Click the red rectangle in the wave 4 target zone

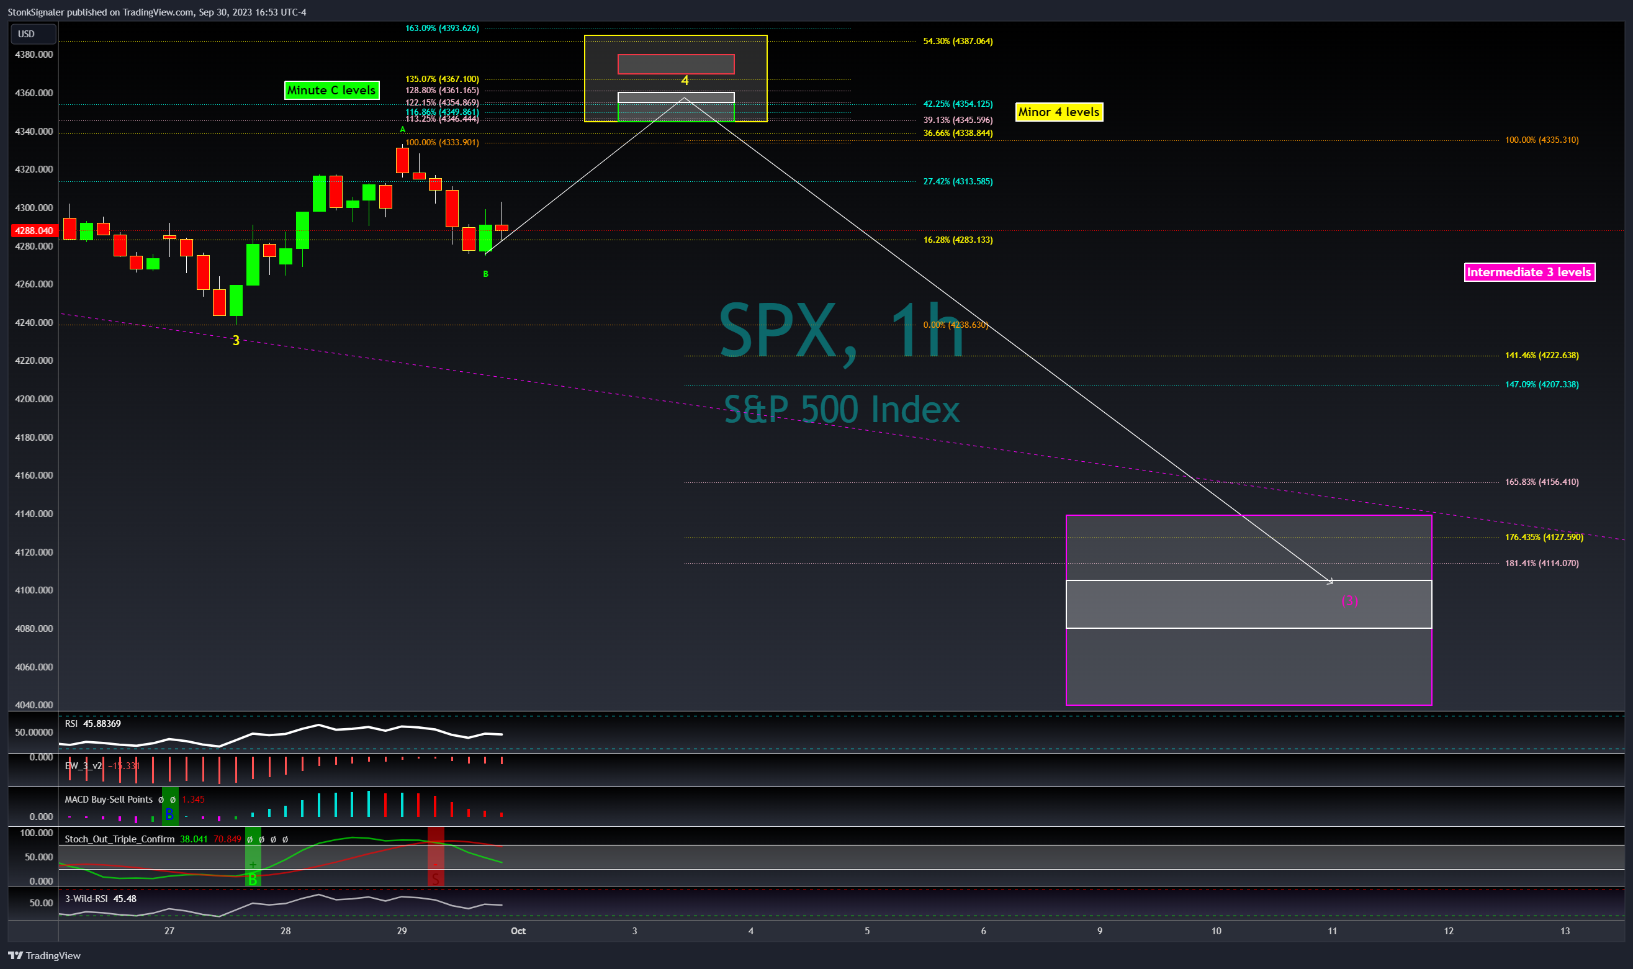[x=676, y=64]
